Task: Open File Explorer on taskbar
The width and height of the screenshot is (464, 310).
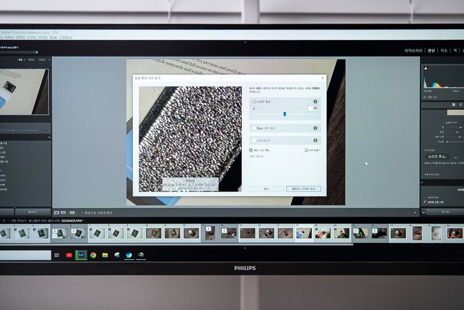Action: (105, 255)
